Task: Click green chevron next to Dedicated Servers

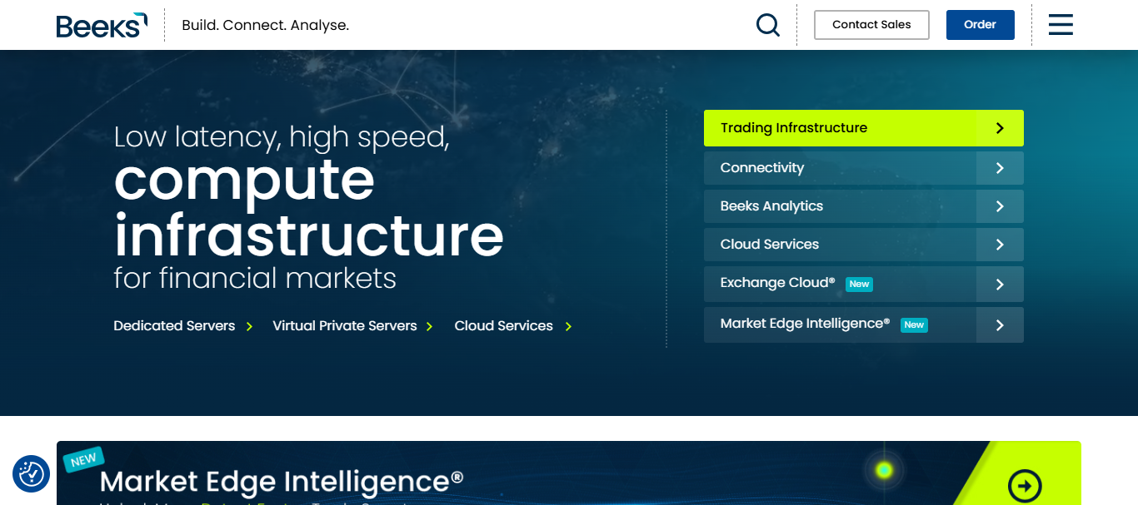Action: point(249,326)
